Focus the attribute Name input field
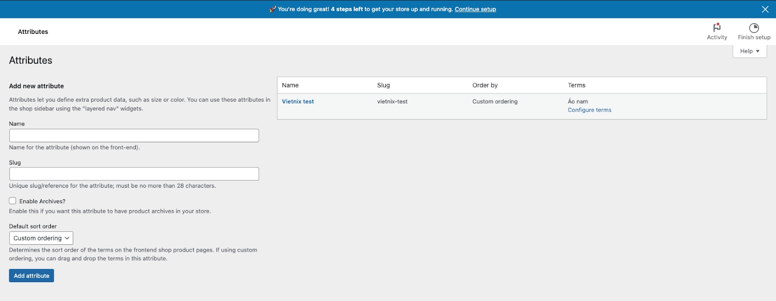This screenshot has height=301, width=776. click(x=134, y=135)
